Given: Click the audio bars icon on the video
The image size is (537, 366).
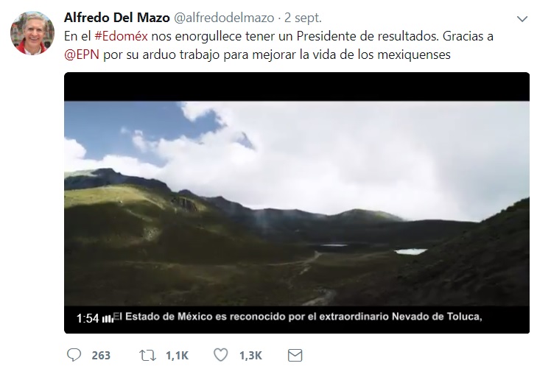Looking at the screenshot, I should (x=108, y=319).
